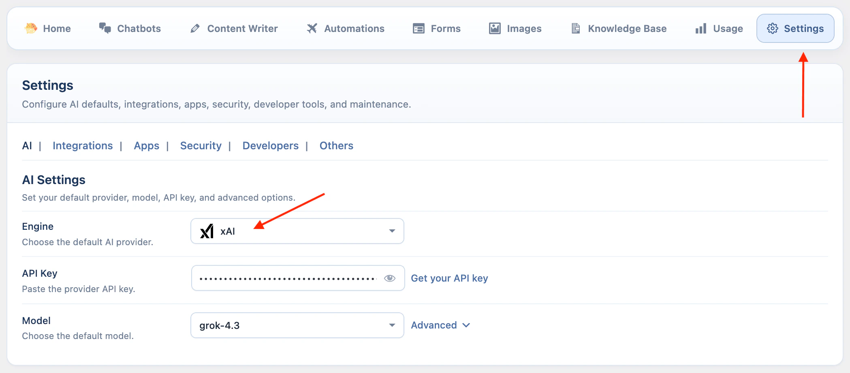The image size is (850, 373).
Task: Select the Settings menu item
Action: (795, 28)
